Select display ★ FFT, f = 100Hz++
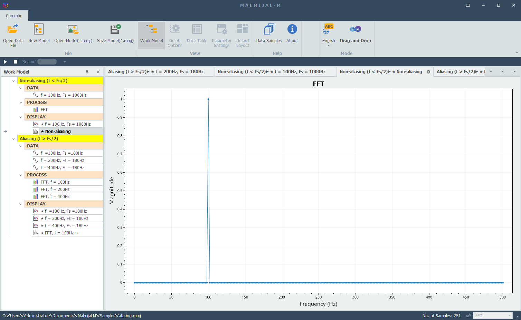521x320 pixels. [67, 233]
